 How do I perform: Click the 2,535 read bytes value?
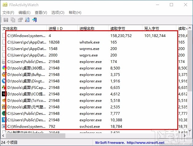[115, 107]
